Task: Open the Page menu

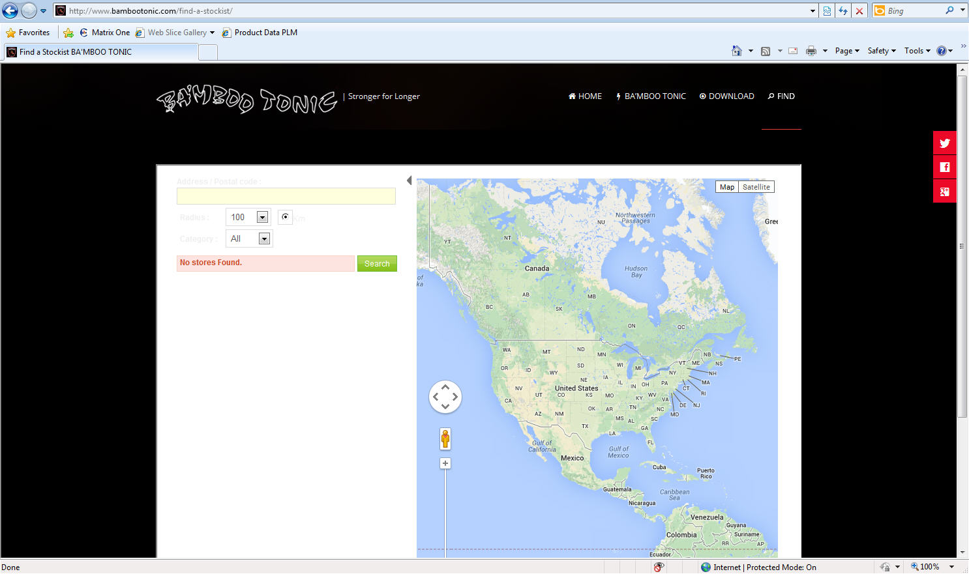Action: (x=847, y=51)
